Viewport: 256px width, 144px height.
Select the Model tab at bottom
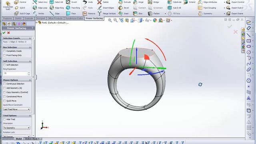19,139
